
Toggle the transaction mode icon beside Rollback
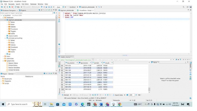tap(42, 7)
